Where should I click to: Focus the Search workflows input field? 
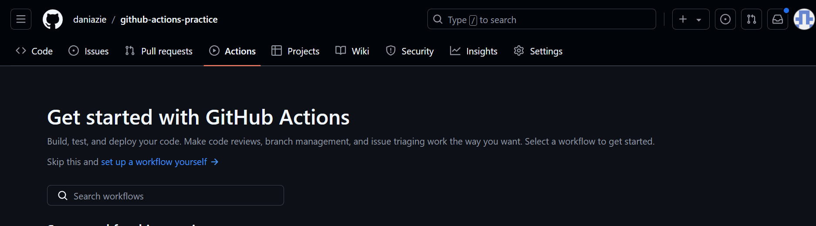(x=174, y=196)
